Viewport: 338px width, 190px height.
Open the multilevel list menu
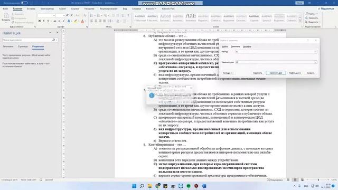point(106,15)
